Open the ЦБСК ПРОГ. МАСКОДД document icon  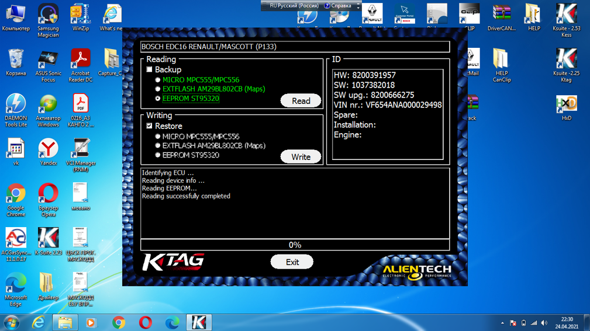[81, 244]
